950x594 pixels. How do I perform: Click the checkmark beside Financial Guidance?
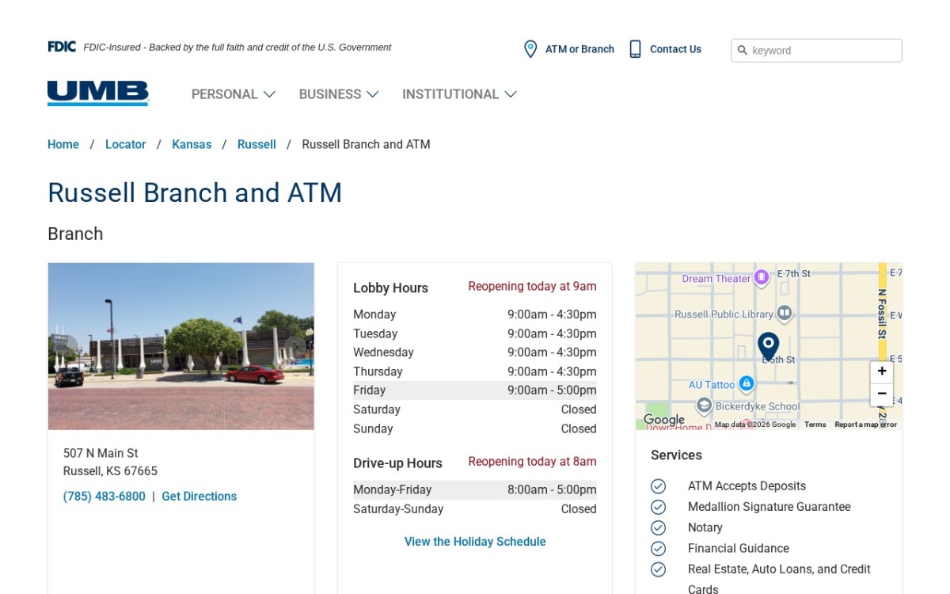tap(658, 548)
